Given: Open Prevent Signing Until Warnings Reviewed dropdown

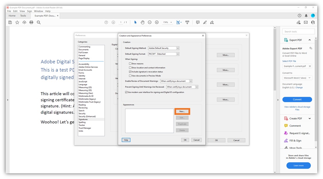Looking at the screenshot, I should pyautogui.click(x=182, y=87).
